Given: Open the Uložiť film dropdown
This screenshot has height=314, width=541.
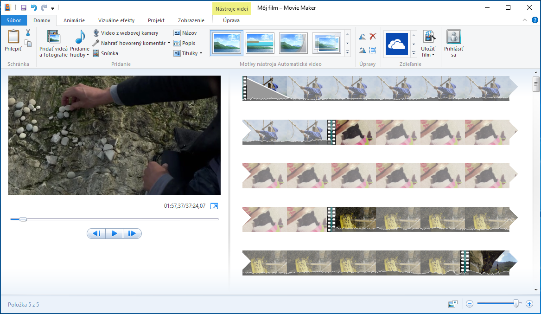Looking at the screenshot, I should pos(433,55).
